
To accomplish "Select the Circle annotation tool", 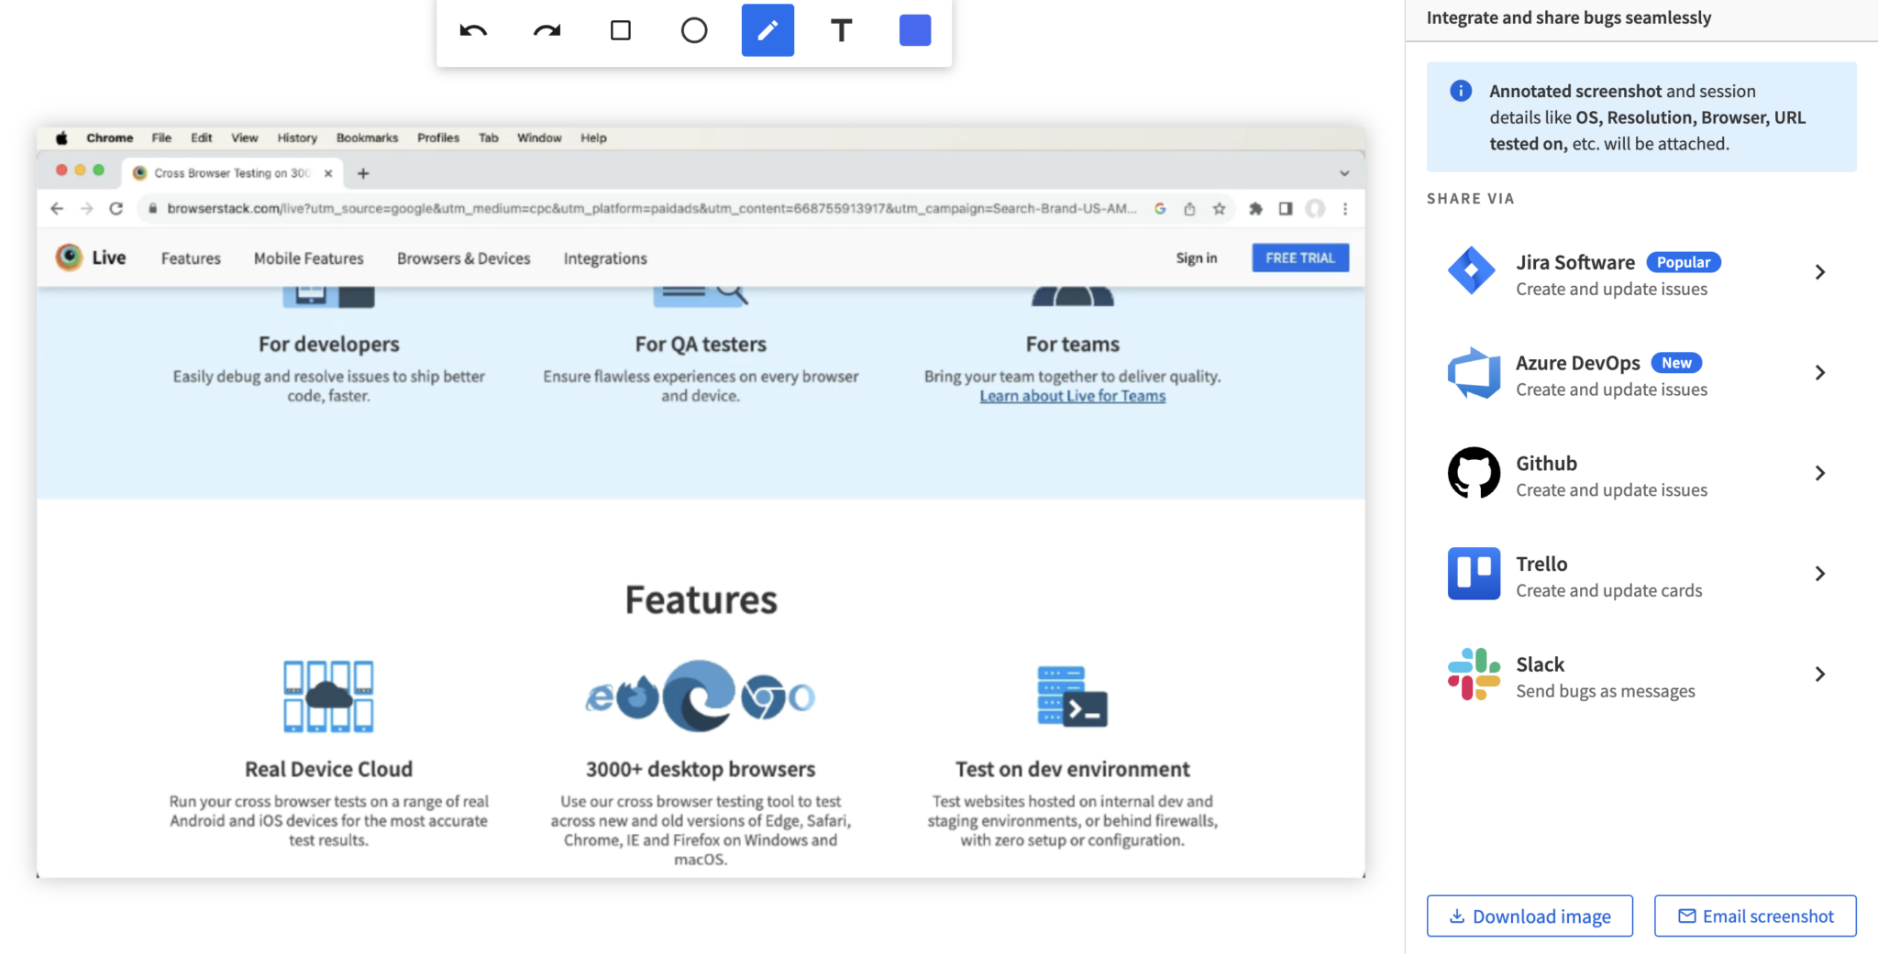I will click(694, 29).
